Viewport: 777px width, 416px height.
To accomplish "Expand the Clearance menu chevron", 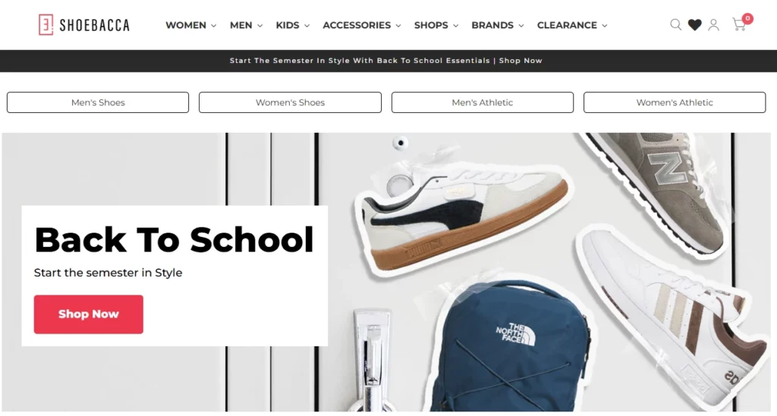I will (605, 26).
